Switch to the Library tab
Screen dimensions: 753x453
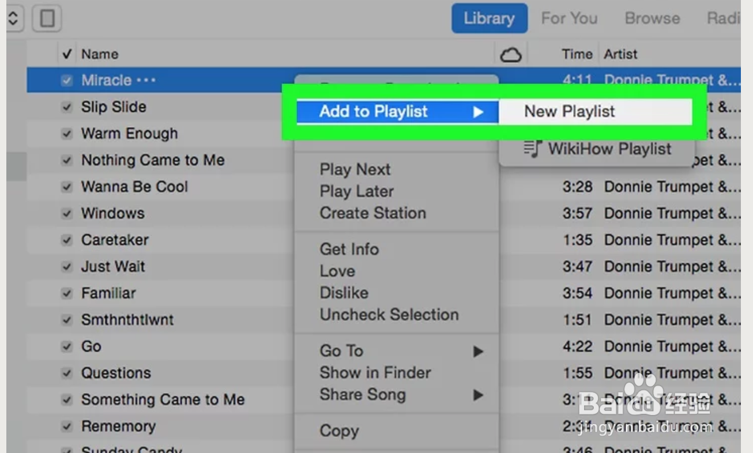(489, 18)
